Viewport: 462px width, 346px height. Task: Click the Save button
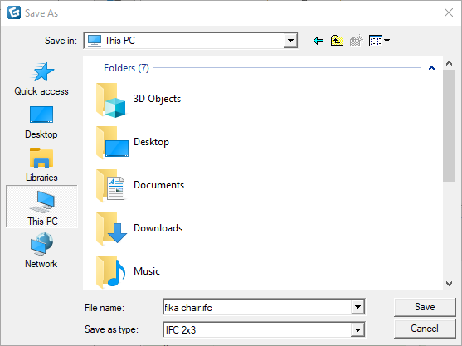pos(425,307)
